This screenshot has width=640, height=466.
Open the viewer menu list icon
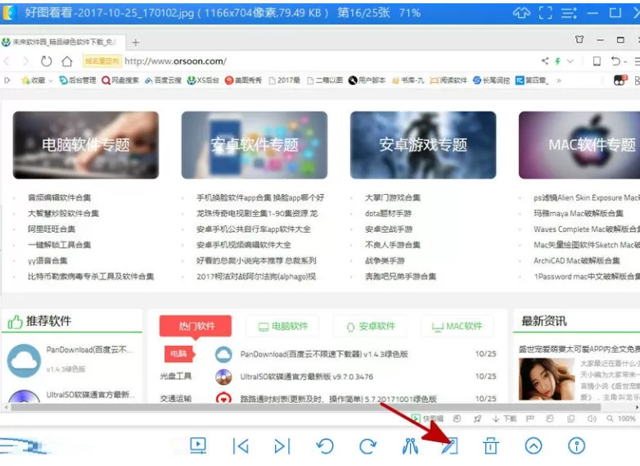tap(569, 13)
